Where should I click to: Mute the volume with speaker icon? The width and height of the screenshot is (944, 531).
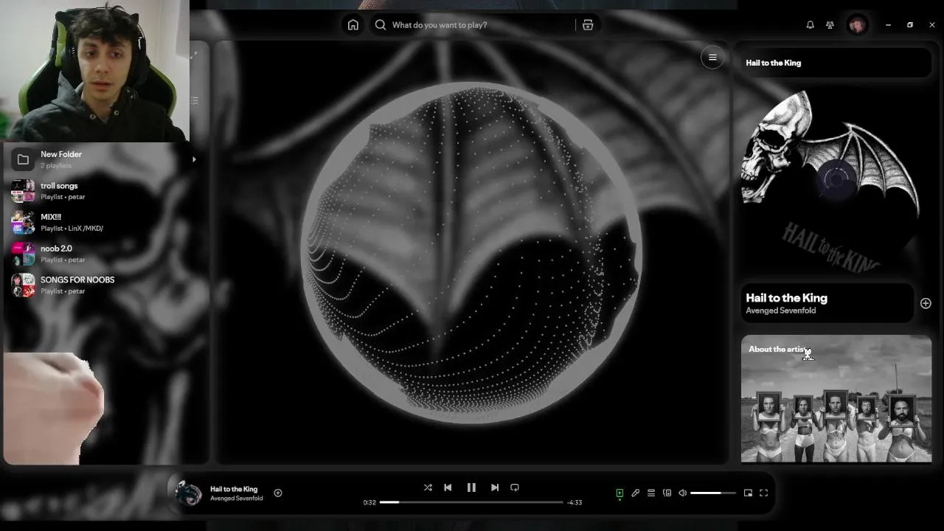click(x=683, y=493)
